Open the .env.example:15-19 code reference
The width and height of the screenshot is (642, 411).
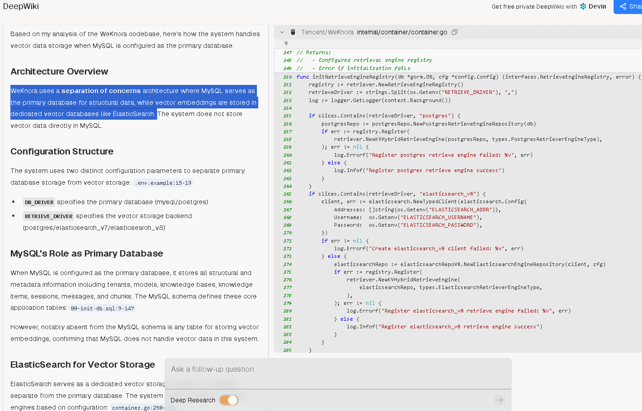click(163, 183)
